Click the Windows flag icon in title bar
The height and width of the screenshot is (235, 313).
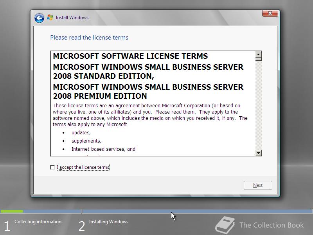click(x=50, y=18)
